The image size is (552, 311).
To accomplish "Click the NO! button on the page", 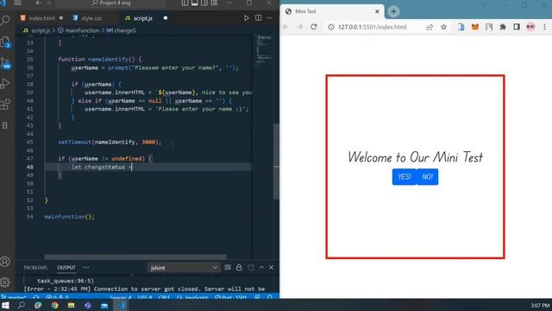I will (428, 176).
